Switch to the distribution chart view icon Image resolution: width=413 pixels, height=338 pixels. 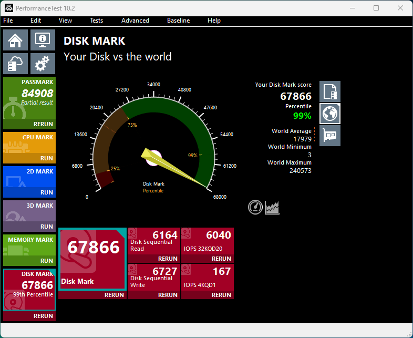pos(272,207)
